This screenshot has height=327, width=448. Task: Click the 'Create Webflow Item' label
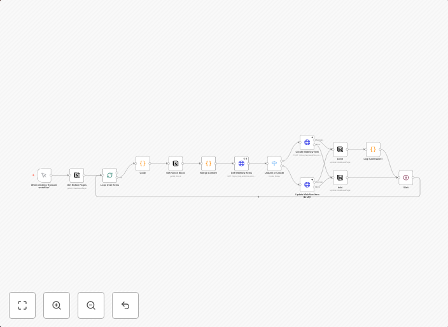(x=307, y=152)
